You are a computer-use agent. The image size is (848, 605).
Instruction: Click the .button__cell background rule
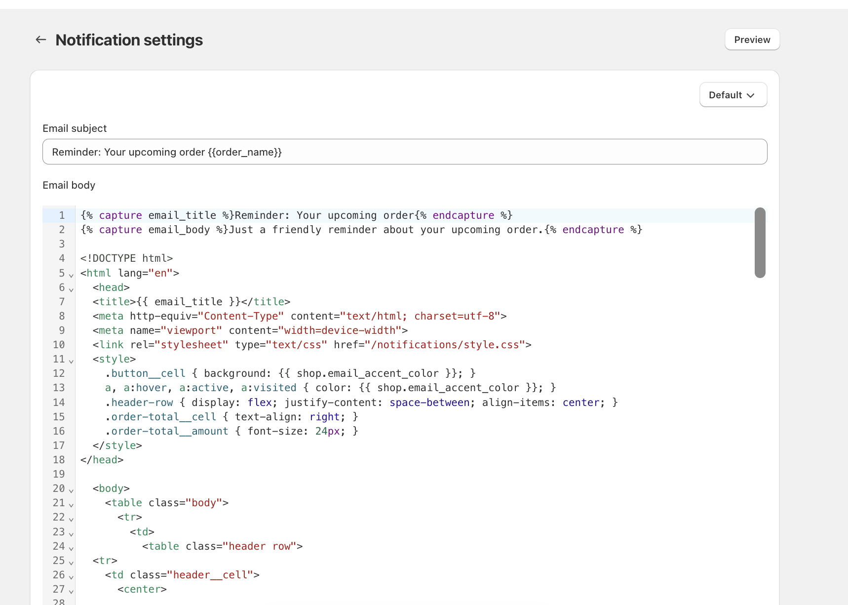pos(290,373)
